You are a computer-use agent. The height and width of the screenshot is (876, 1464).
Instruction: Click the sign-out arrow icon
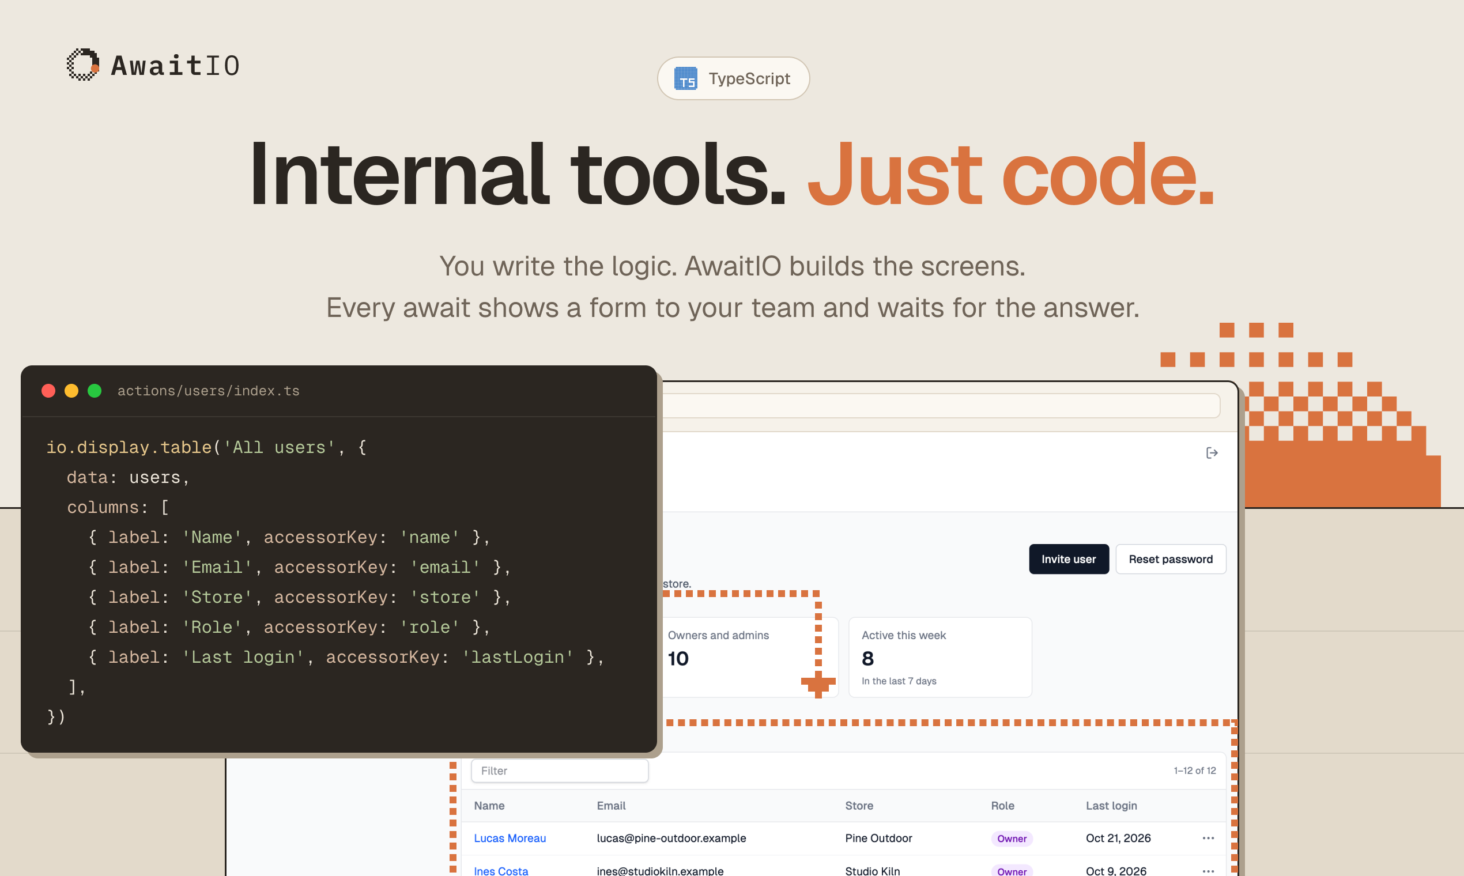(1212, 453)
